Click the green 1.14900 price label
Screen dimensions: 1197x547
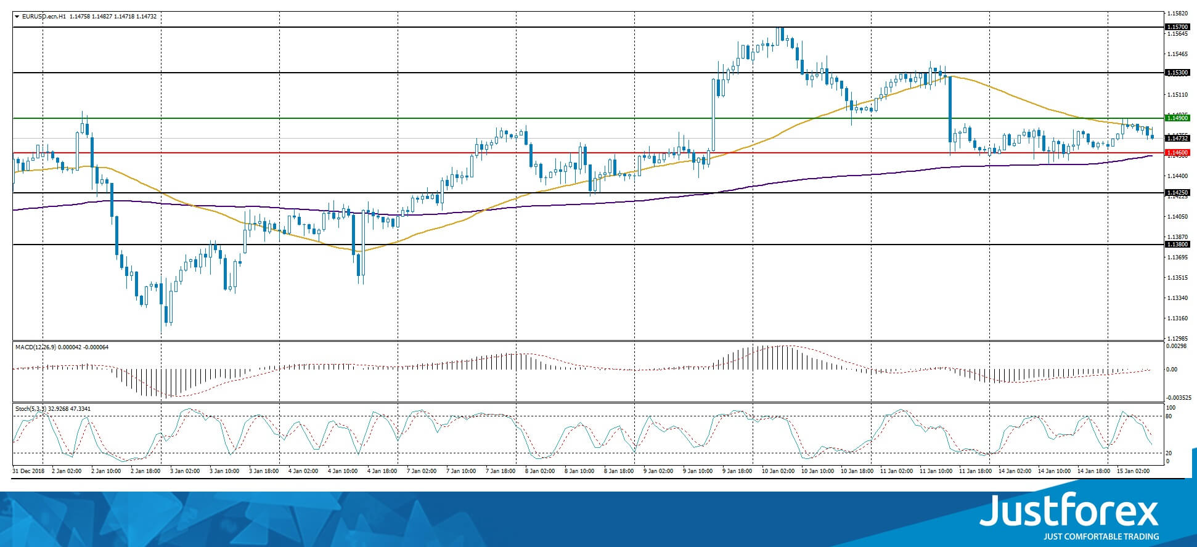(1177, 118)
